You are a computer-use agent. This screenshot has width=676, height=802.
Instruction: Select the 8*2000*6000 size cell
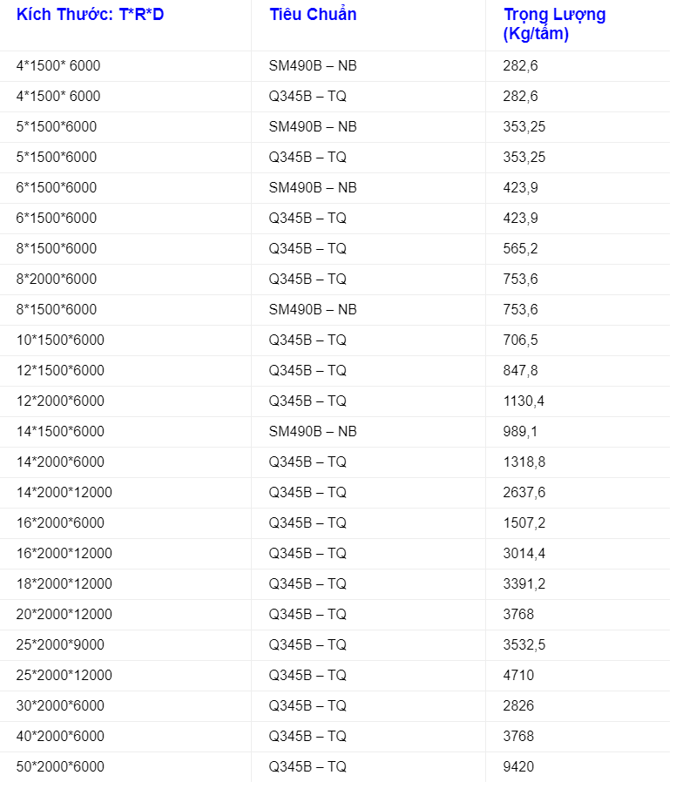coord(57,280)
